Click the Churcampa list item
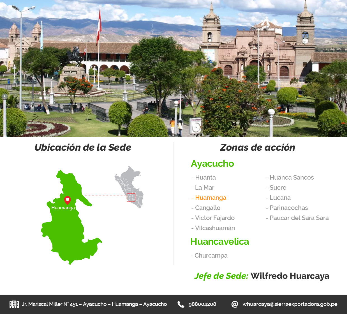Screen dimensions: 347x314 pyautogui.click(x=209, y=256)
